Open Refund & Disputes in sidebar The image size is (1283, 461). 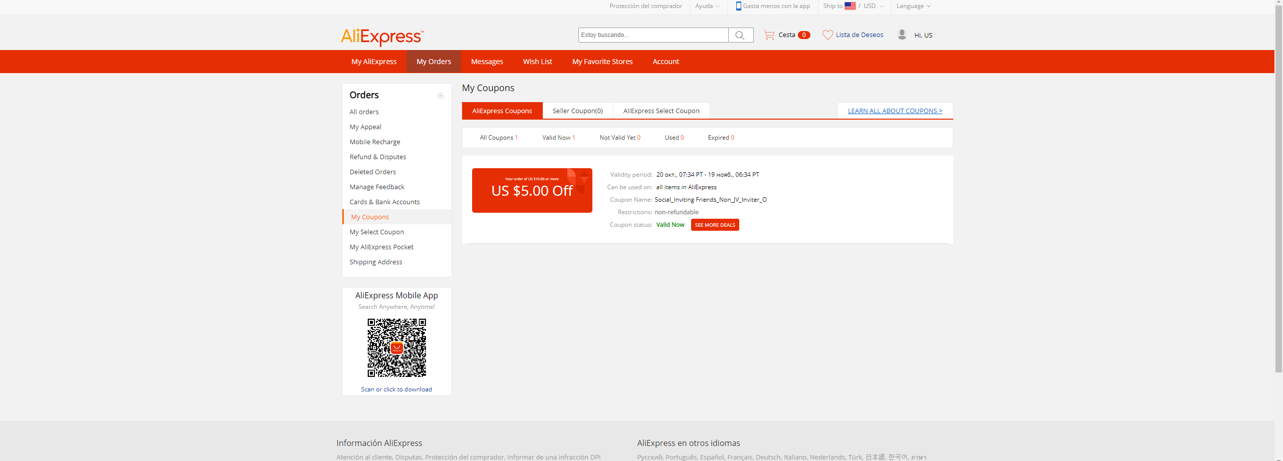pyautogui.click(x=378, y=157)
